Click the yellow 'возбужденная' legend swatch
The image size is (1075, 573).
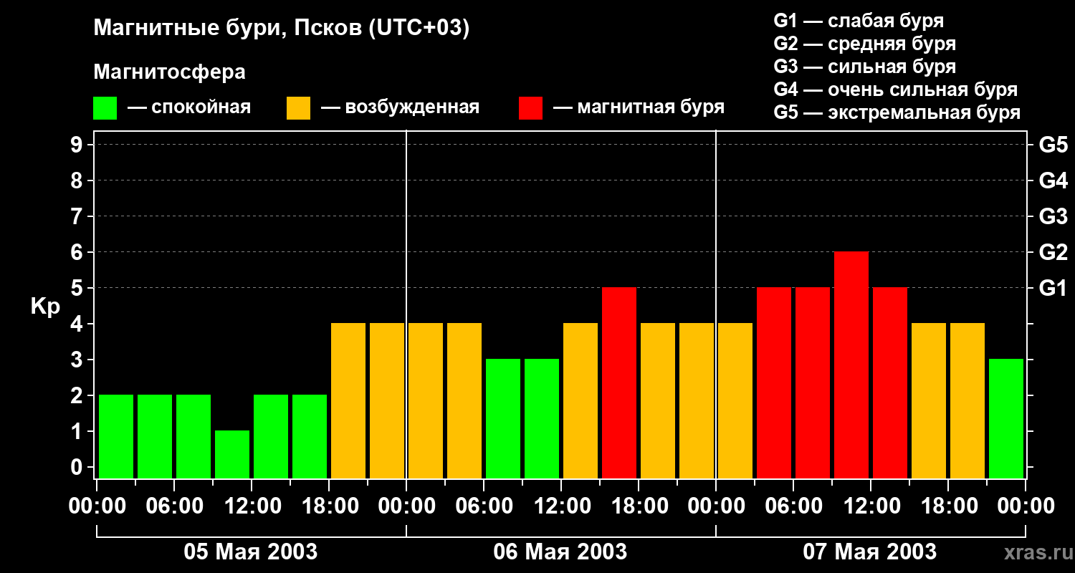[x=298, y=108]
